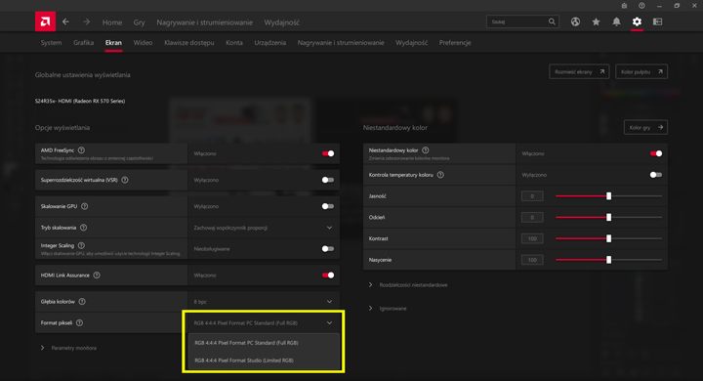
Task: Go back with the left arrow
Action: pyautogui.click(x=66, y=21)
